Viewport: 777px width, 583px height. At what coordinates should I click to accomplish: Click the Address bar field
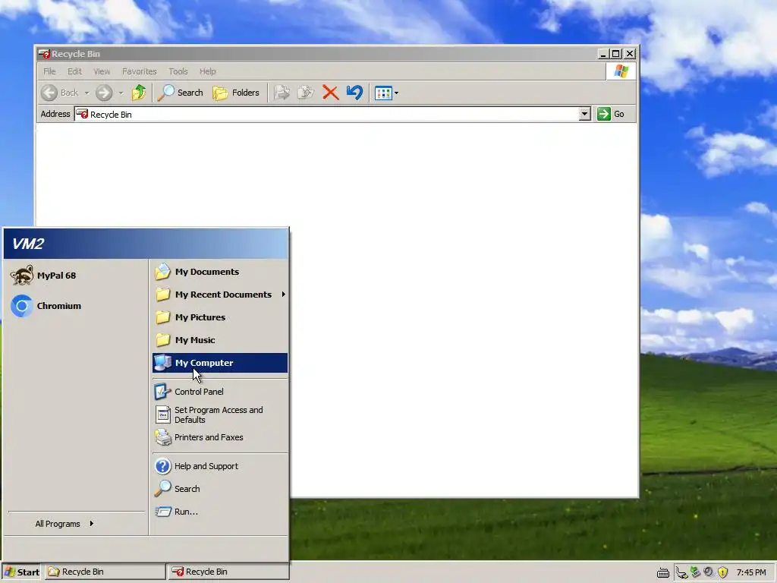(x=326, y=115)
